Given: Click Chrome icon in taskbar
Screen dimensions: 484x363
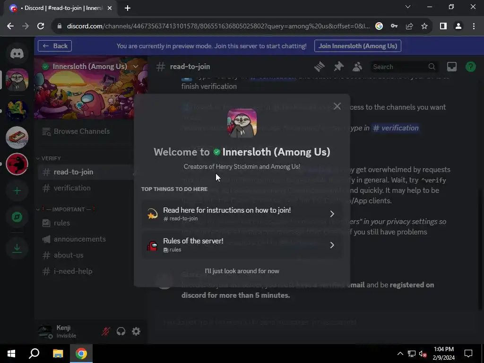Looking at the screenshot, I should (81, 354).
